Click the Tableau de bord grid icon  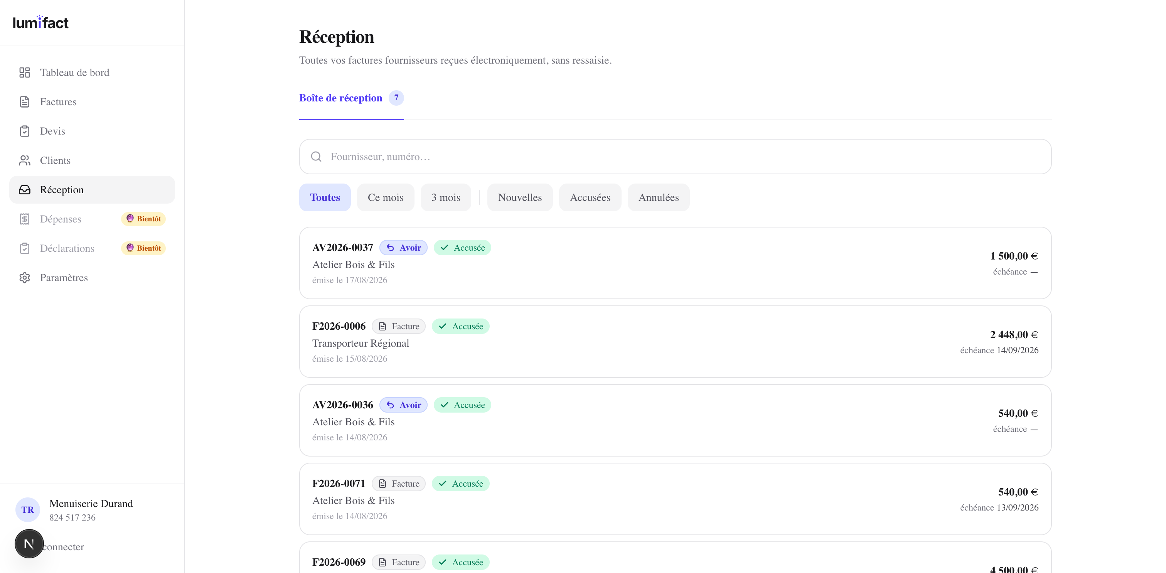[24, 72]
